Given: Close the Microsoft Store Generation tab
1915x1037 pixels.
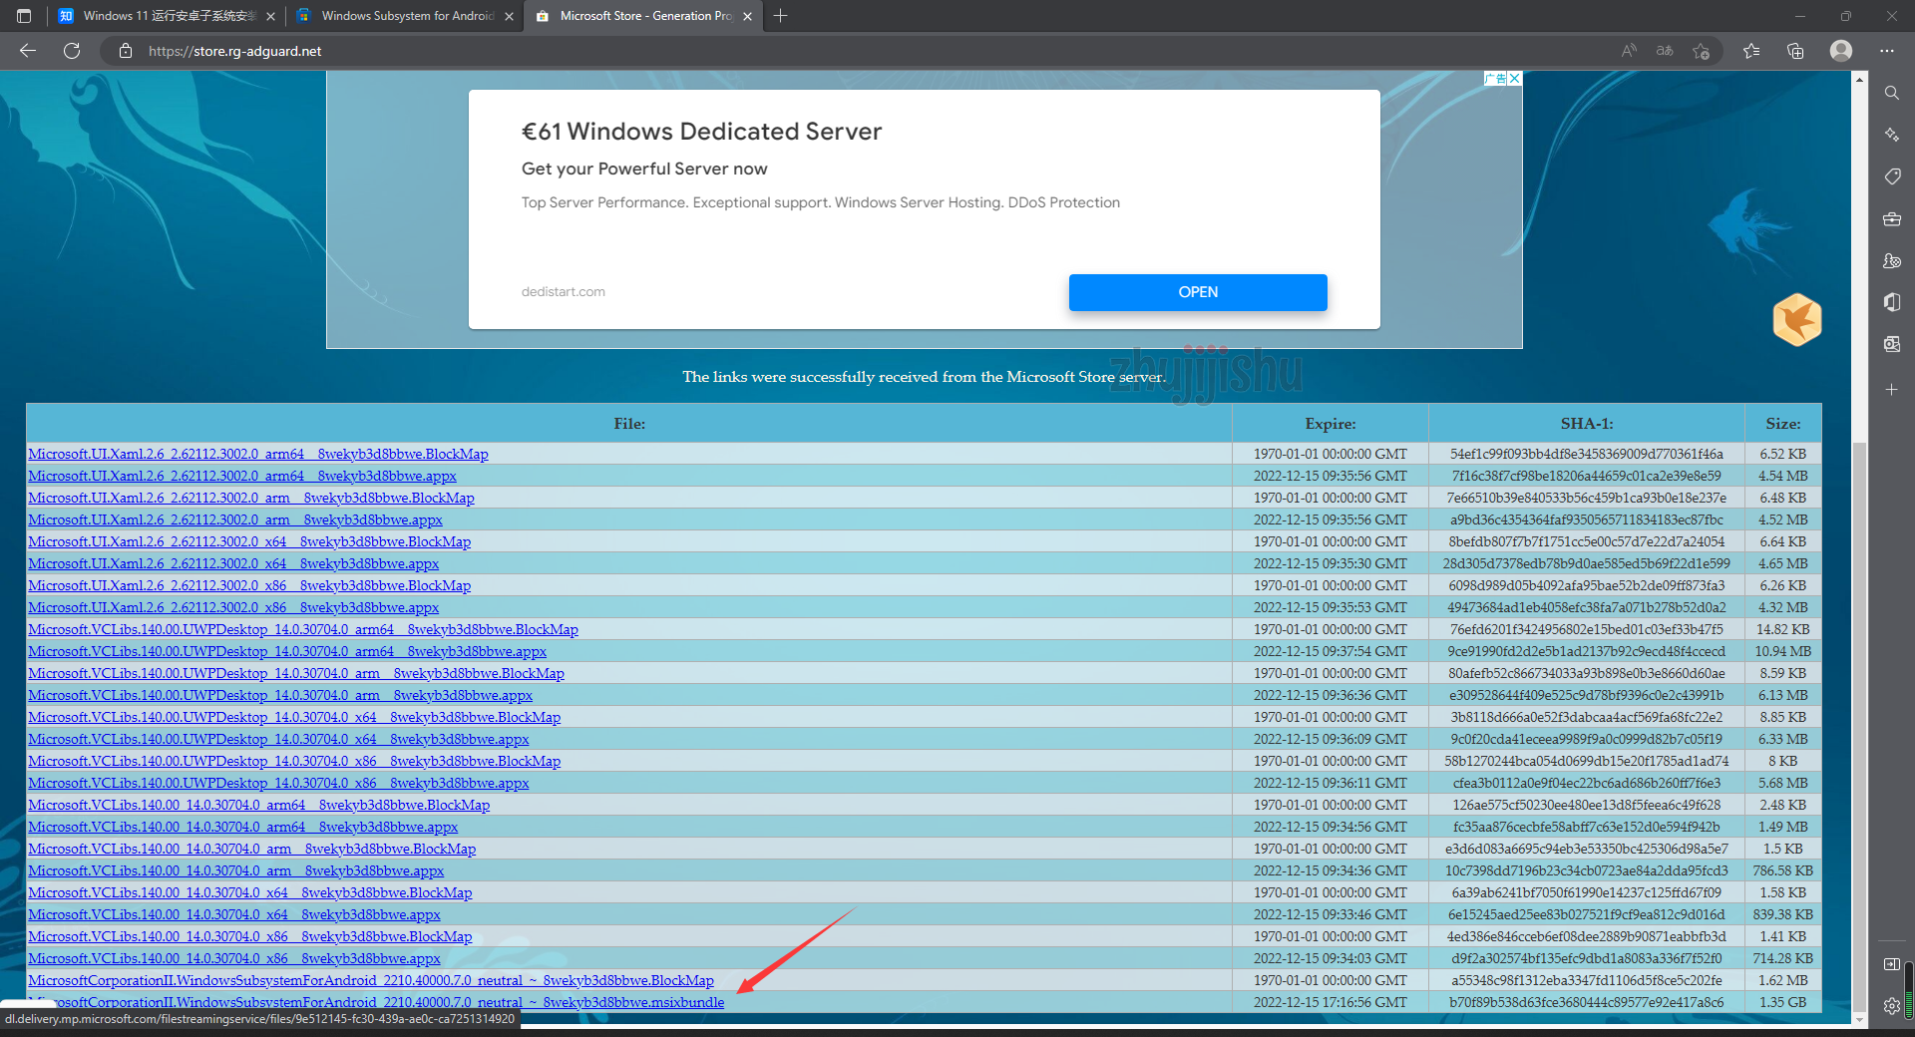Looking at the screenshot, I should click(747, 16).
